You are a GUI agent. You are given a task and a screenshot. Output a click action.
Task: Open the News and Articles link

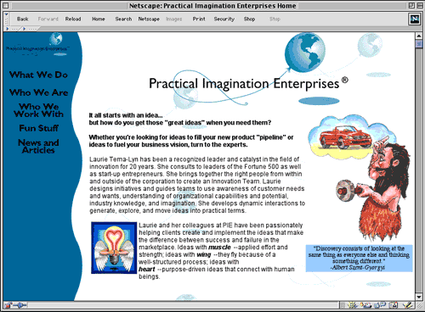(x=38, y=146)
